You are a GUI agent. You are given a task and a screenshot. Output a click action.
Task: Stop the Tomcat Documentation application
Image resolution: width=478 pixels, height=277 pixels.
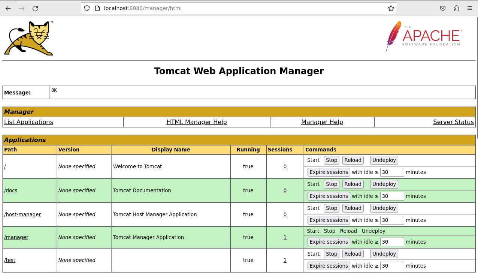(332, 184)
